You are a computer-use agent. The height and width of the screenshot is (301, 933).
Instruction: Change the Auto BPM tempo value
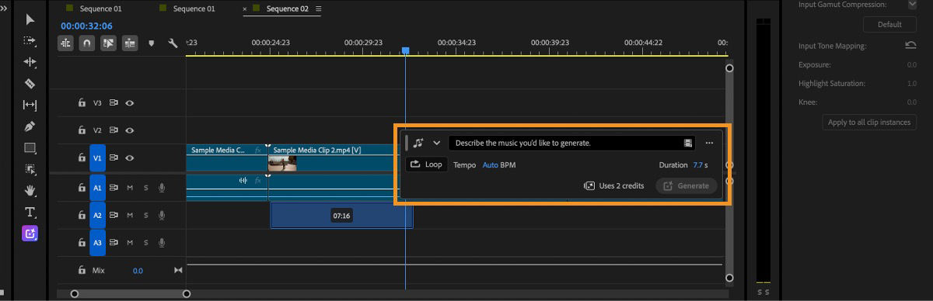(490, 164)
